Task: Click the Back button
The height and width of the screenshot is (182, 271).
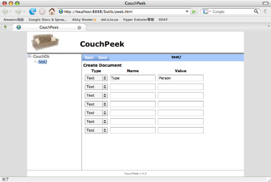Action: (x=89, y=57)
